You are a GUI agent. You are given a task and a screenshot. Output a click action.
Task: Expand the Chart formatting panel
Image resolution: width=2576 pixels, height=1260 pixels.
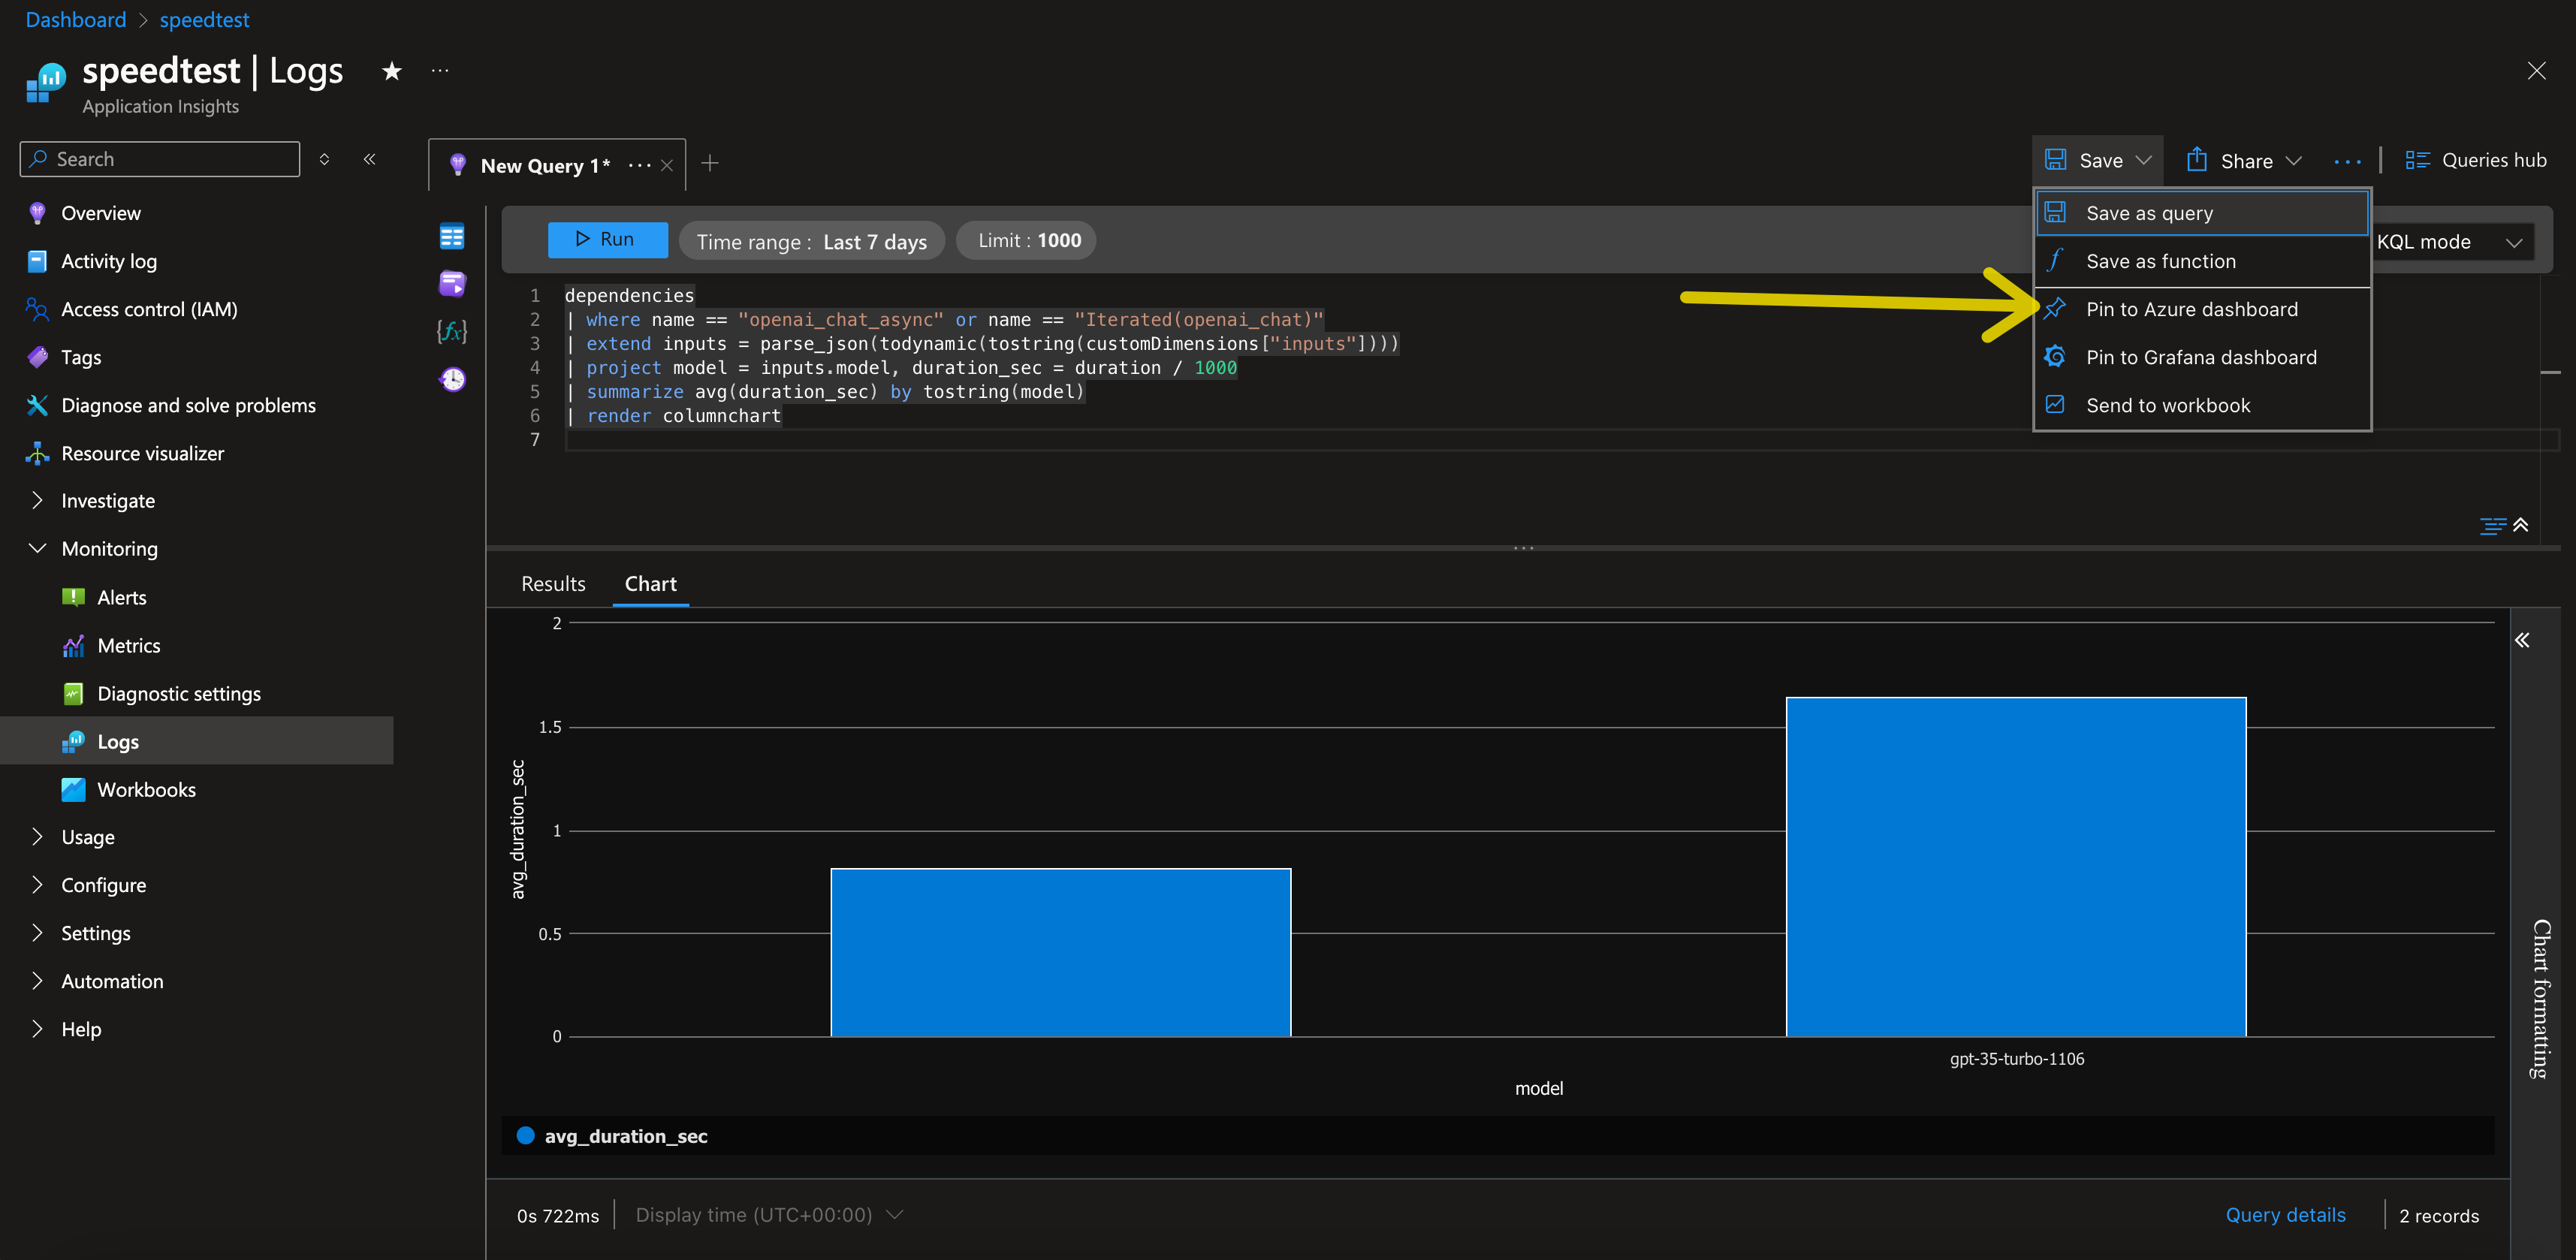(x=2522, y=640)
